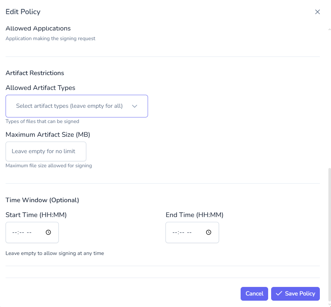Click the clock icon in the End Time field
Viewport: 331px width, 307px height.
[208, 232]
